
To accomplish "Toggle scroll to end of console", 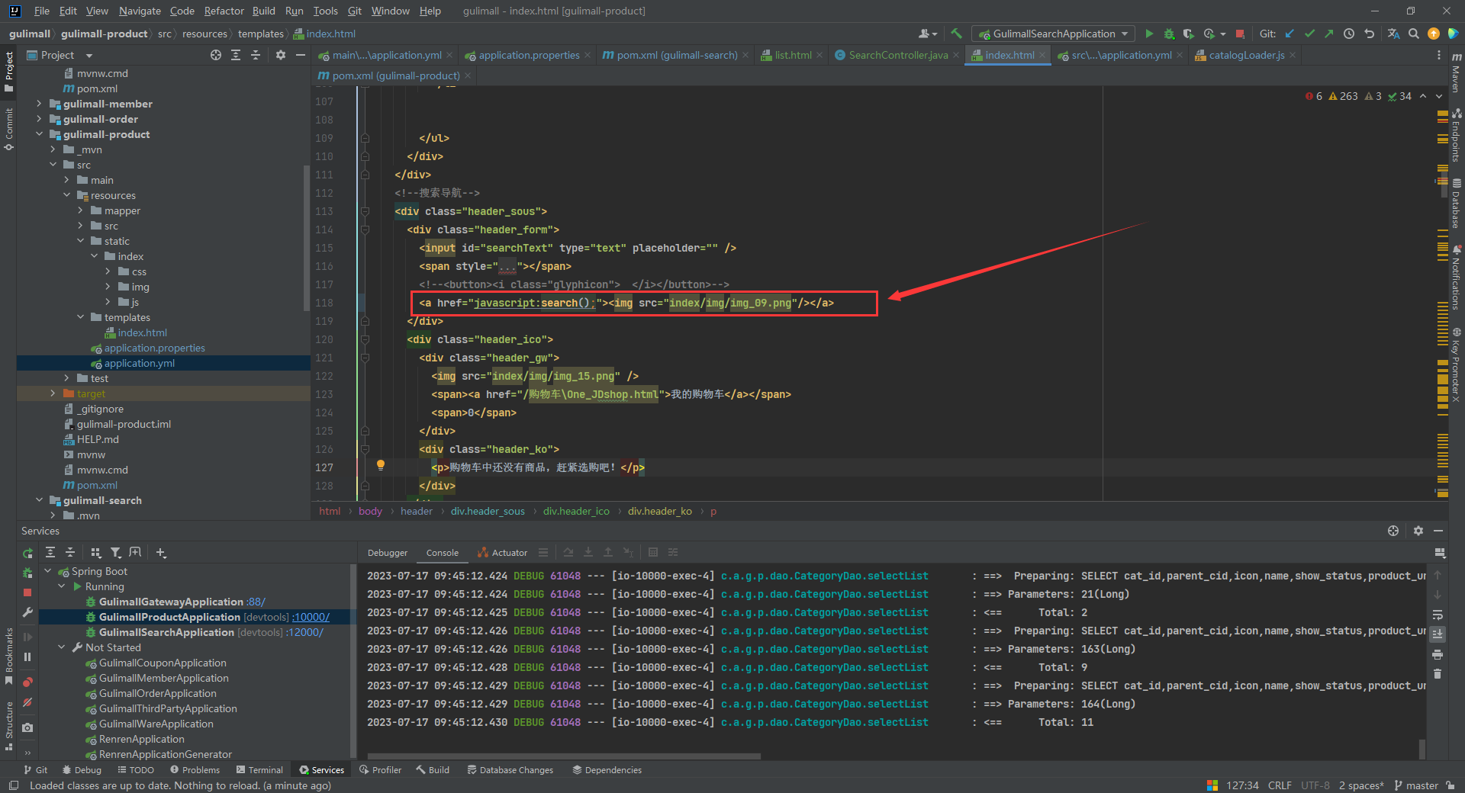I will click(x=1438, y=634).
